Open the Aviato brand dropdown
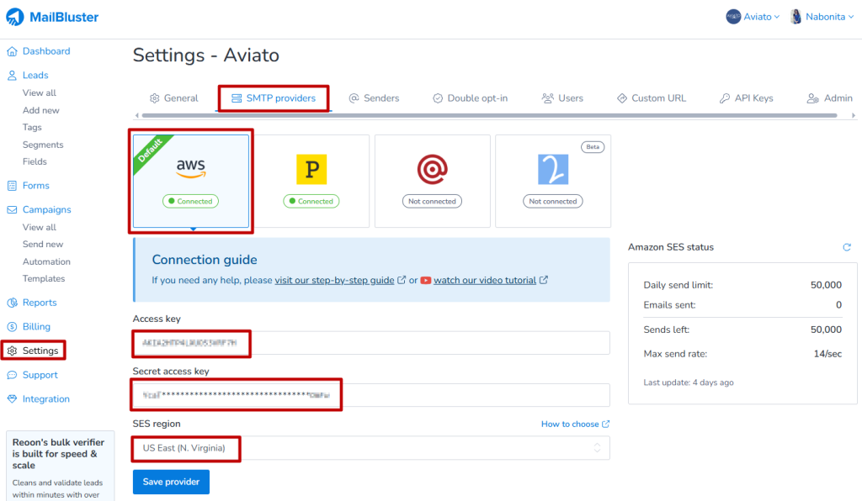 752,16
